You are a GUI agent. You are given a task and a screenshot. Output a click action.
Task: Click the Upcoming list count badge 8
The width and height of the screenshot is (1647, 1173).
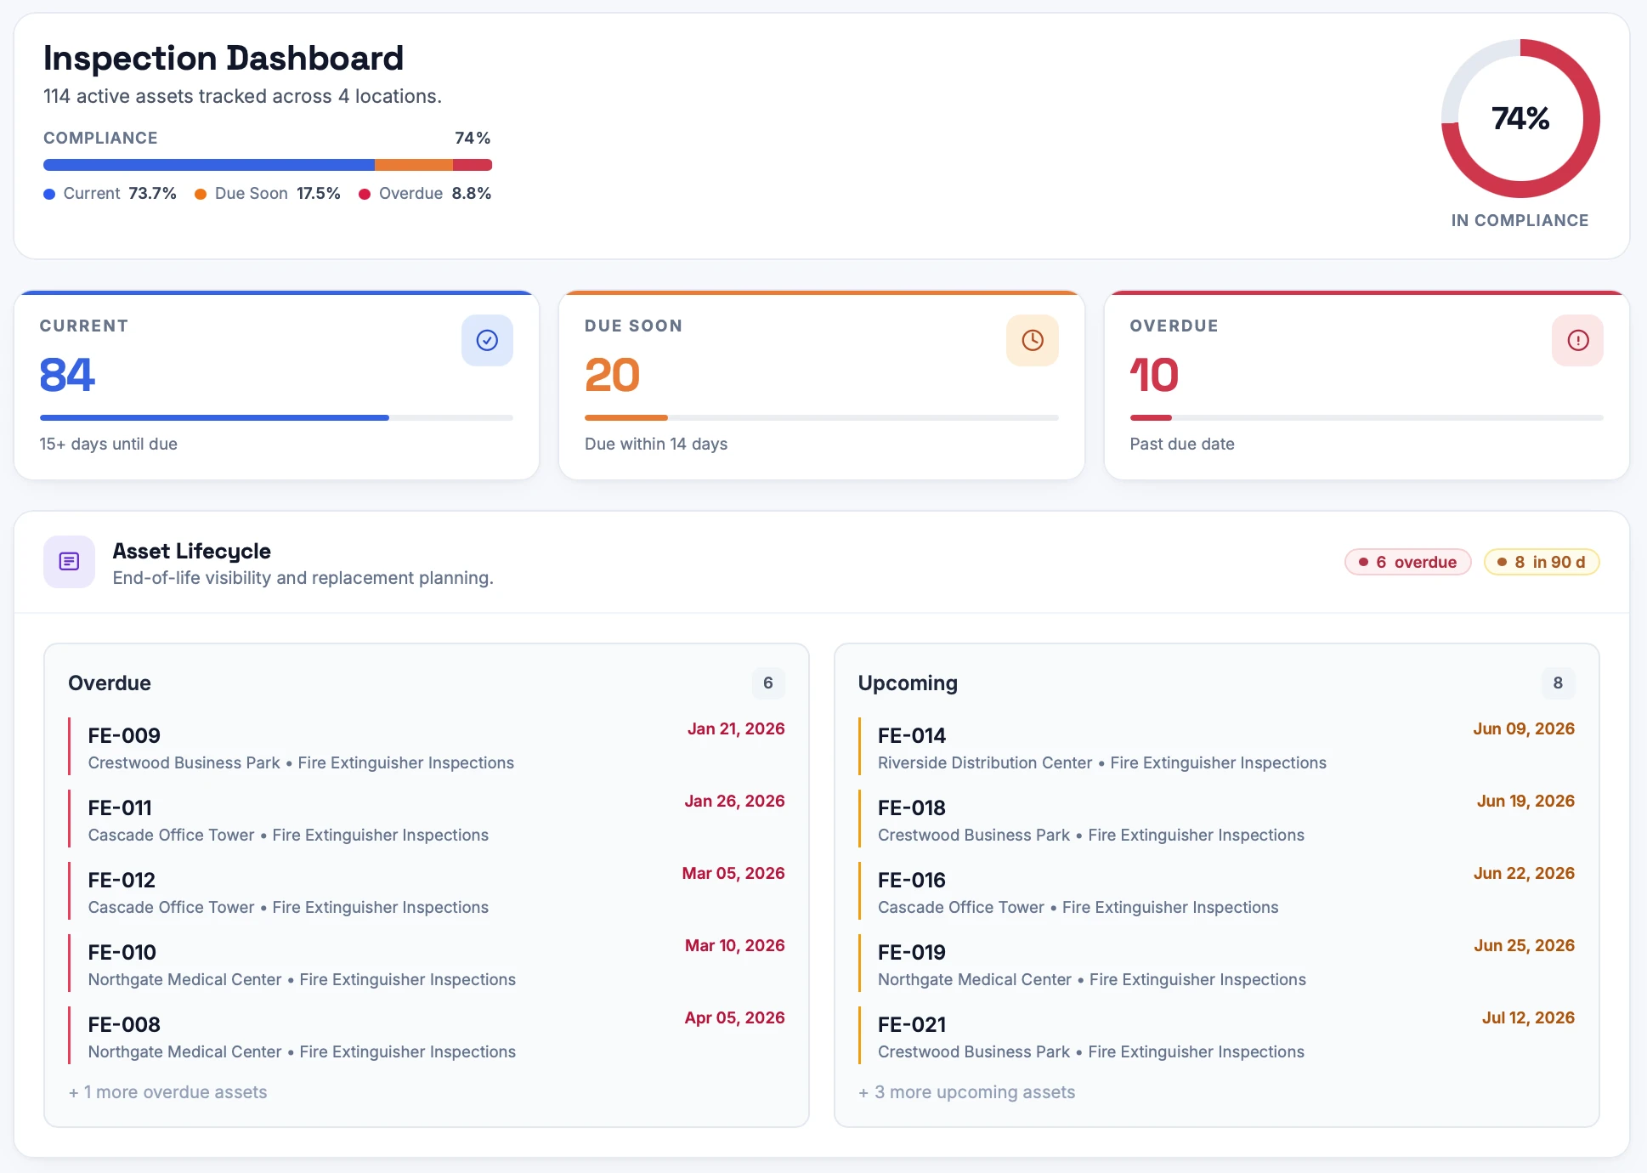point(1558,683)
